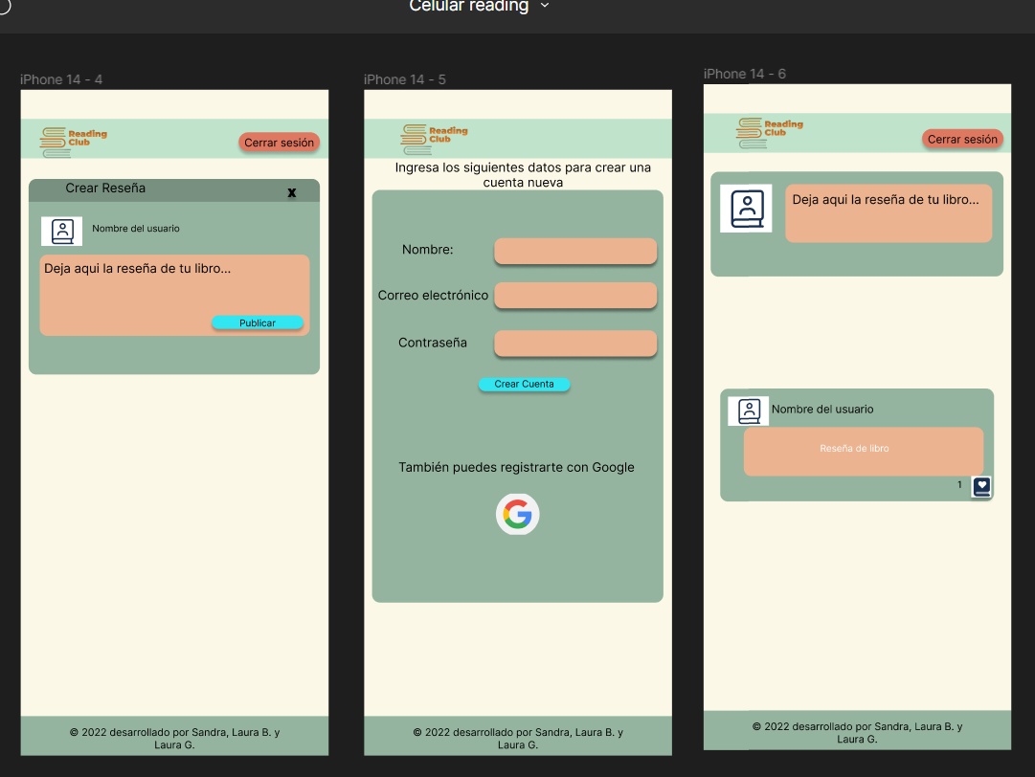Select the iPhone 14 - 5 frame label
Image resolution: width=1035 pixels, height=777 pixels.
click(403, 79)
